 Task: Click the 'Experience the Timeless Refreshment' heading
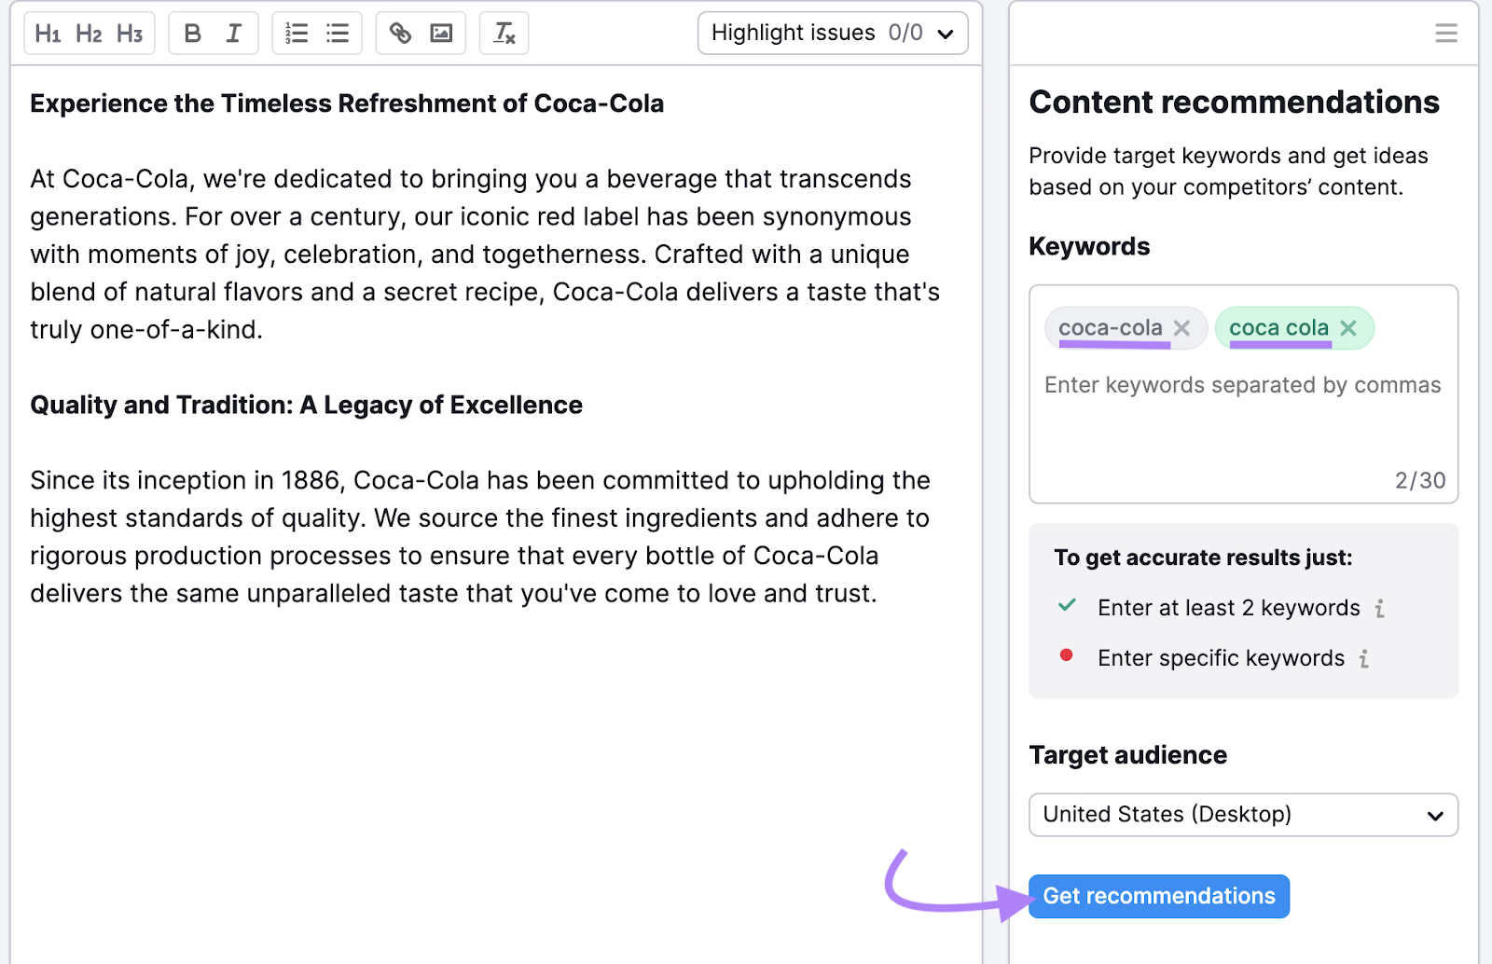(x=347, y=103)
